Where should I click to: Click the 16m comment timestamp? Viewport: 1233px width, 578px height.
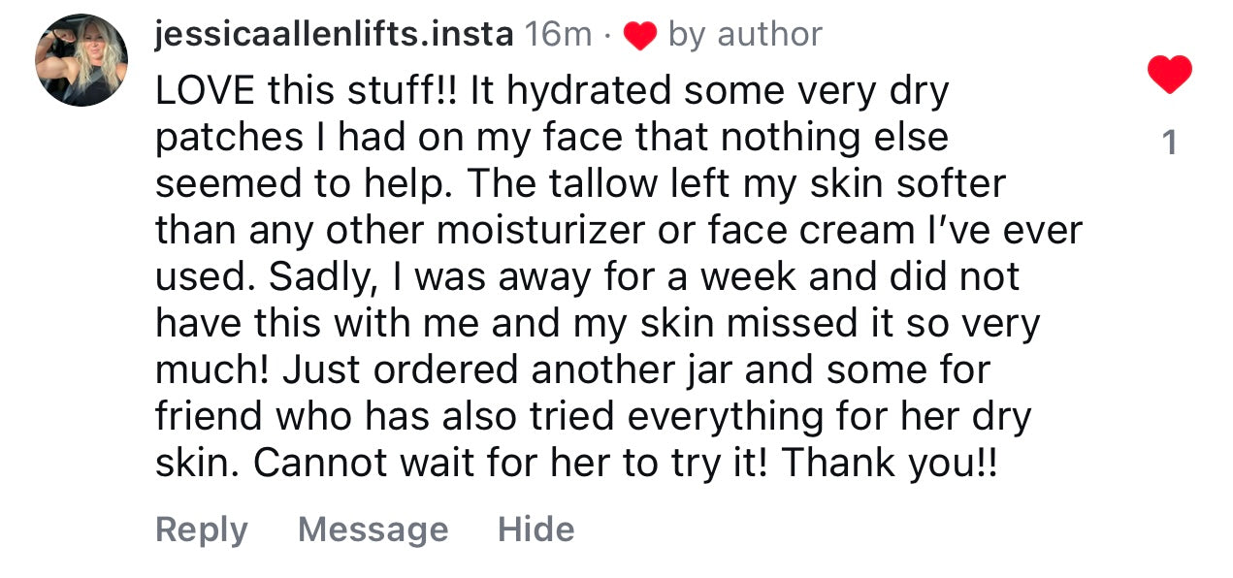(557, 35)
